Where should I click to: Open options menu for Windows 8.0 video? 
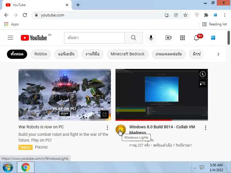(206, 128)
